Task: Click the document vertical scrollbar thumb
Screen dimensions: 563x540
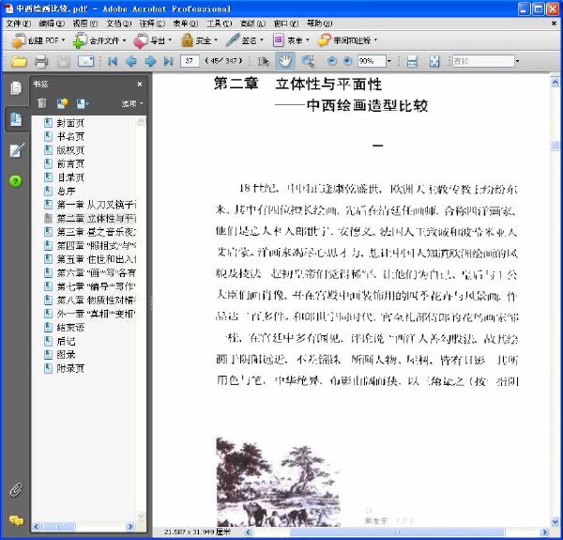Action: pyautogui.click(x=555, y=146)
